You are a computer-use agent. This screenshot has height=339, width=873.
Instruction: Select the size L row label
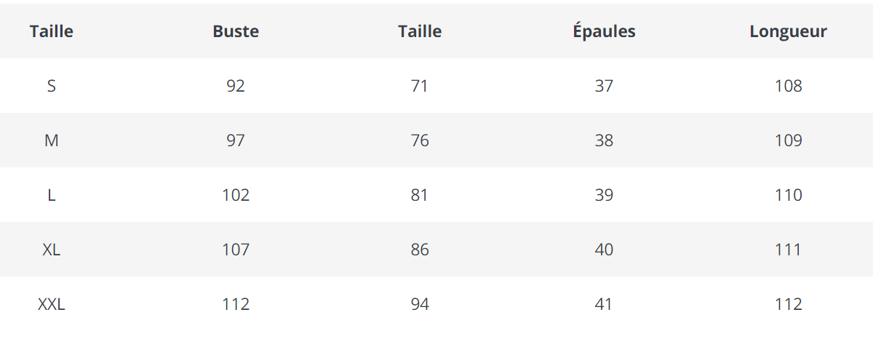click(52, 195)
